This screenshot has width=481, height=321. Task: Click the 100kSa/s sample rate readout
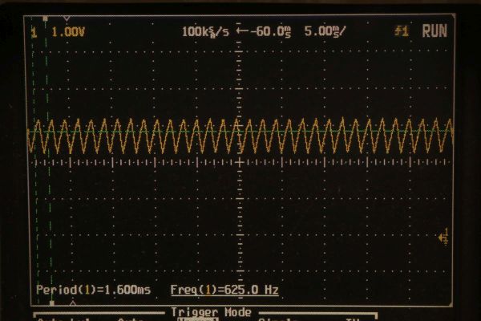tap(204, 32)
